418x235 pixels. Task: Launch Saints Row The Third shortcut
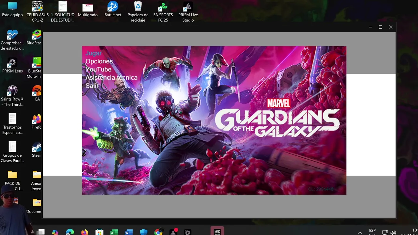click(x=12, y=96)
